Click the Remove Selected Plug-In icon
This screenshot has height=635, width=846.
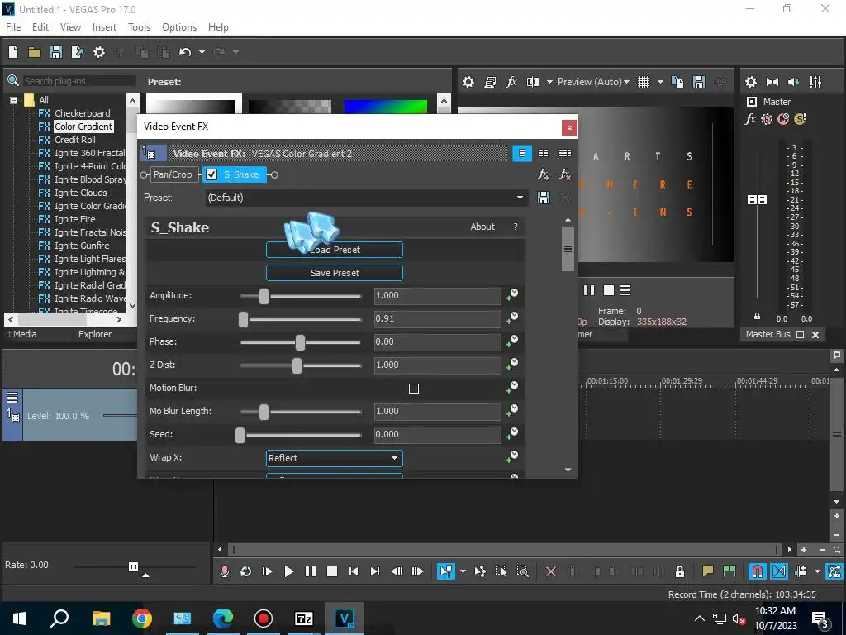[565, 174]
